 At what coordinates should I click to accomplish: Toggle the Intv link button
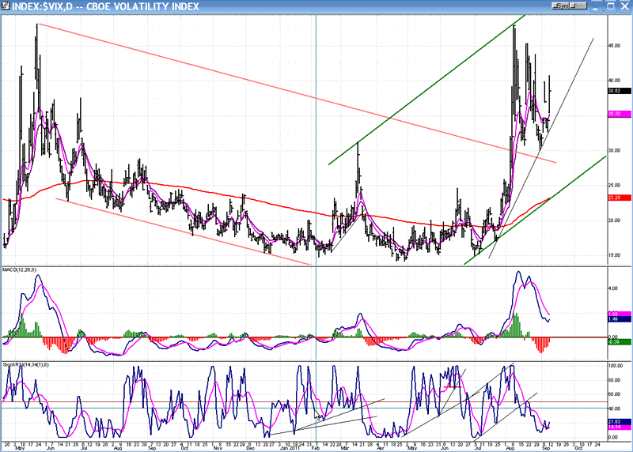point(579,6)
